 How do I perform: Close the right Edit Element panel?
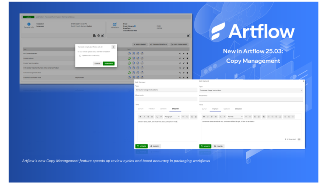click(x=304, y=81)
